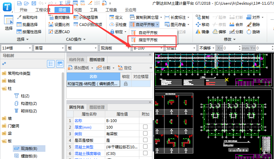Click the 镜像 modify tool
This screenshot has height=159, width=274.
coord(202,32)
